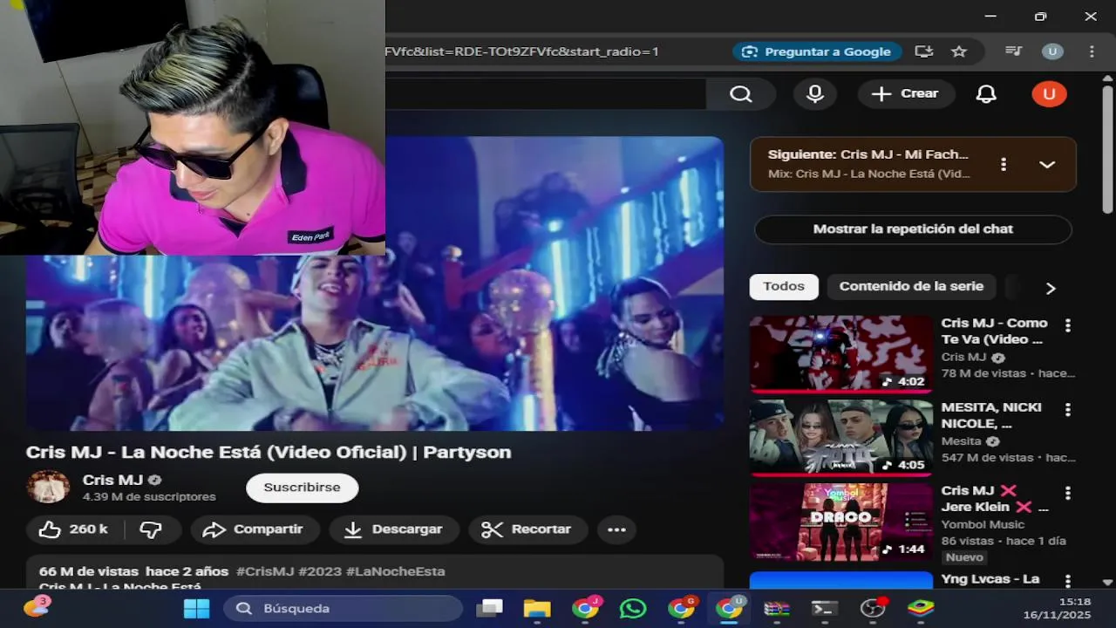This screenshot has height=628, width=1116.
Task: Open more actions ellipsis under video
Action: point(616,529)
